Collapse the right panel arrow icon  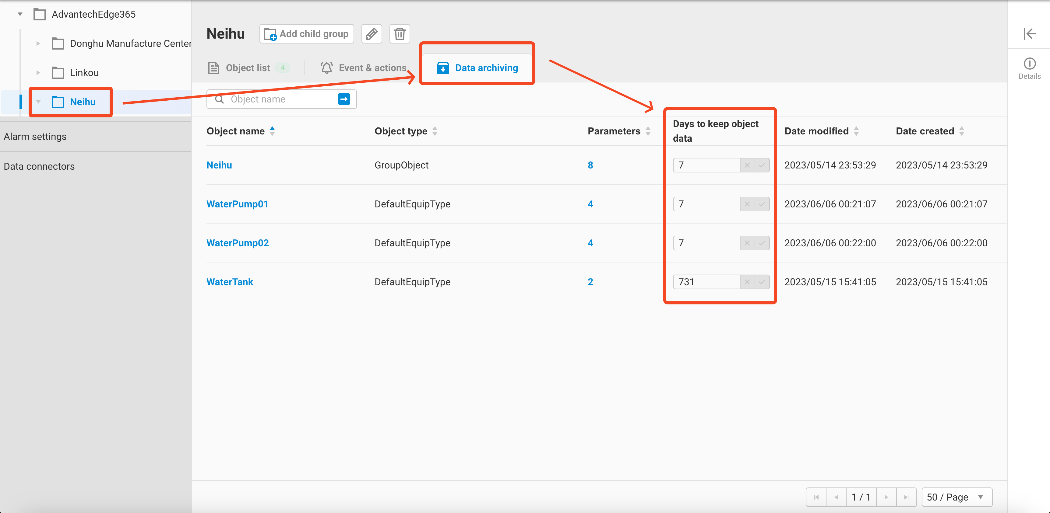[1029, 33]
